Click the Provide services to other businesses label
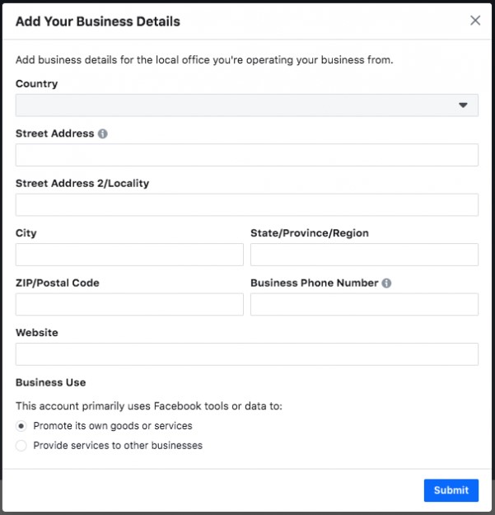495x515 pixels. (x=118, y=446)
